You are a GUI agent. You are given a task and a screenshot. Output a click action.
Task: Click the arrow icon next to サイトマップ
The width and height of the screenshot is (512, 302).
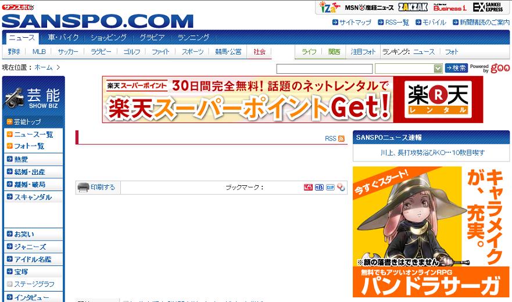click(335, 22)
